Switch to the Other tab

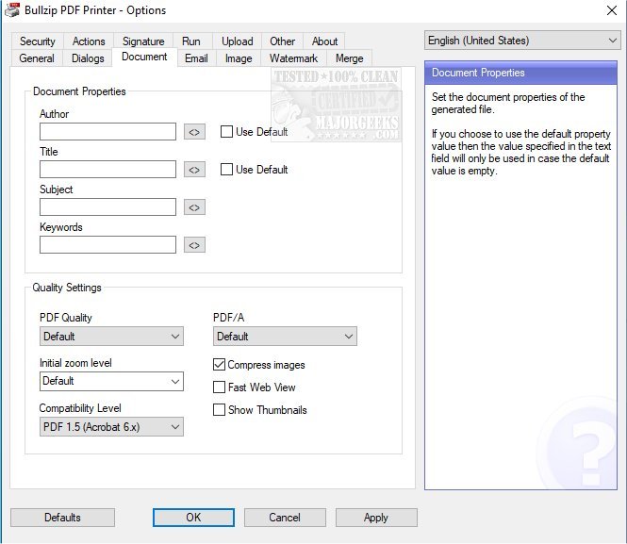coord(282,41)
